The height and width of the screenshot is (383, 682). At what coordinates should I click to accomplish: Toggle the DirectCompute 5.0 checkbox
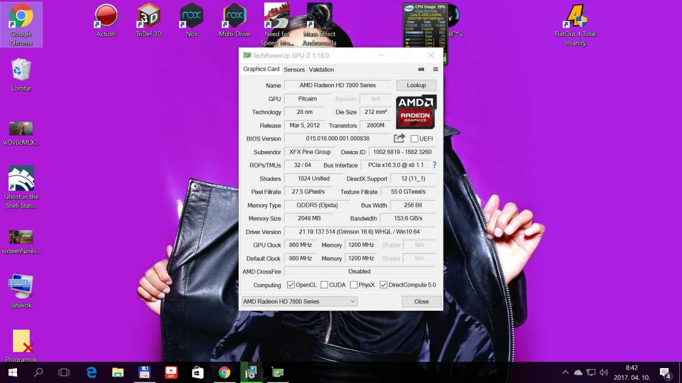click(384, 285)
